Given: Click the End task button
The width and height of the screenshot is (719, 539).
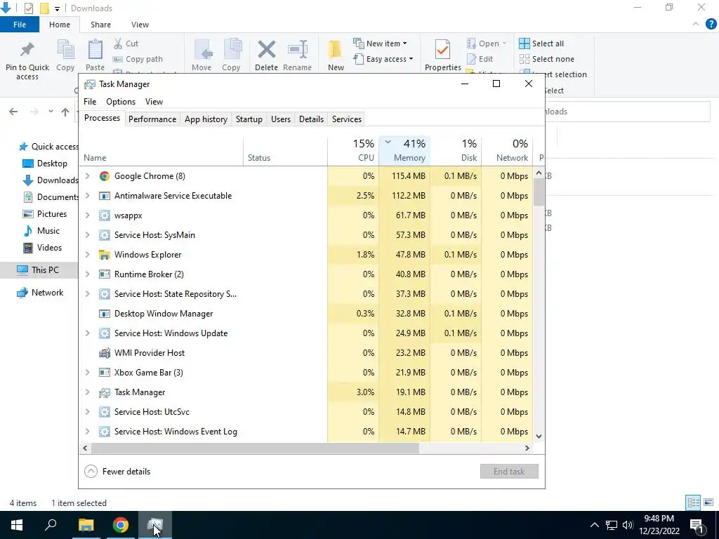Looking at the screenshot, I should [x=509, y=471].
